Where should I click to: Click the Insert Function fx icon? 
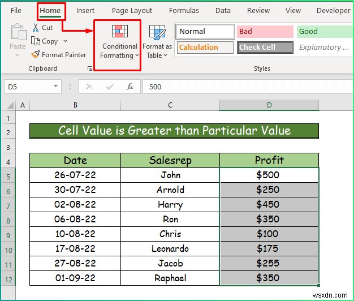point(130,87)
